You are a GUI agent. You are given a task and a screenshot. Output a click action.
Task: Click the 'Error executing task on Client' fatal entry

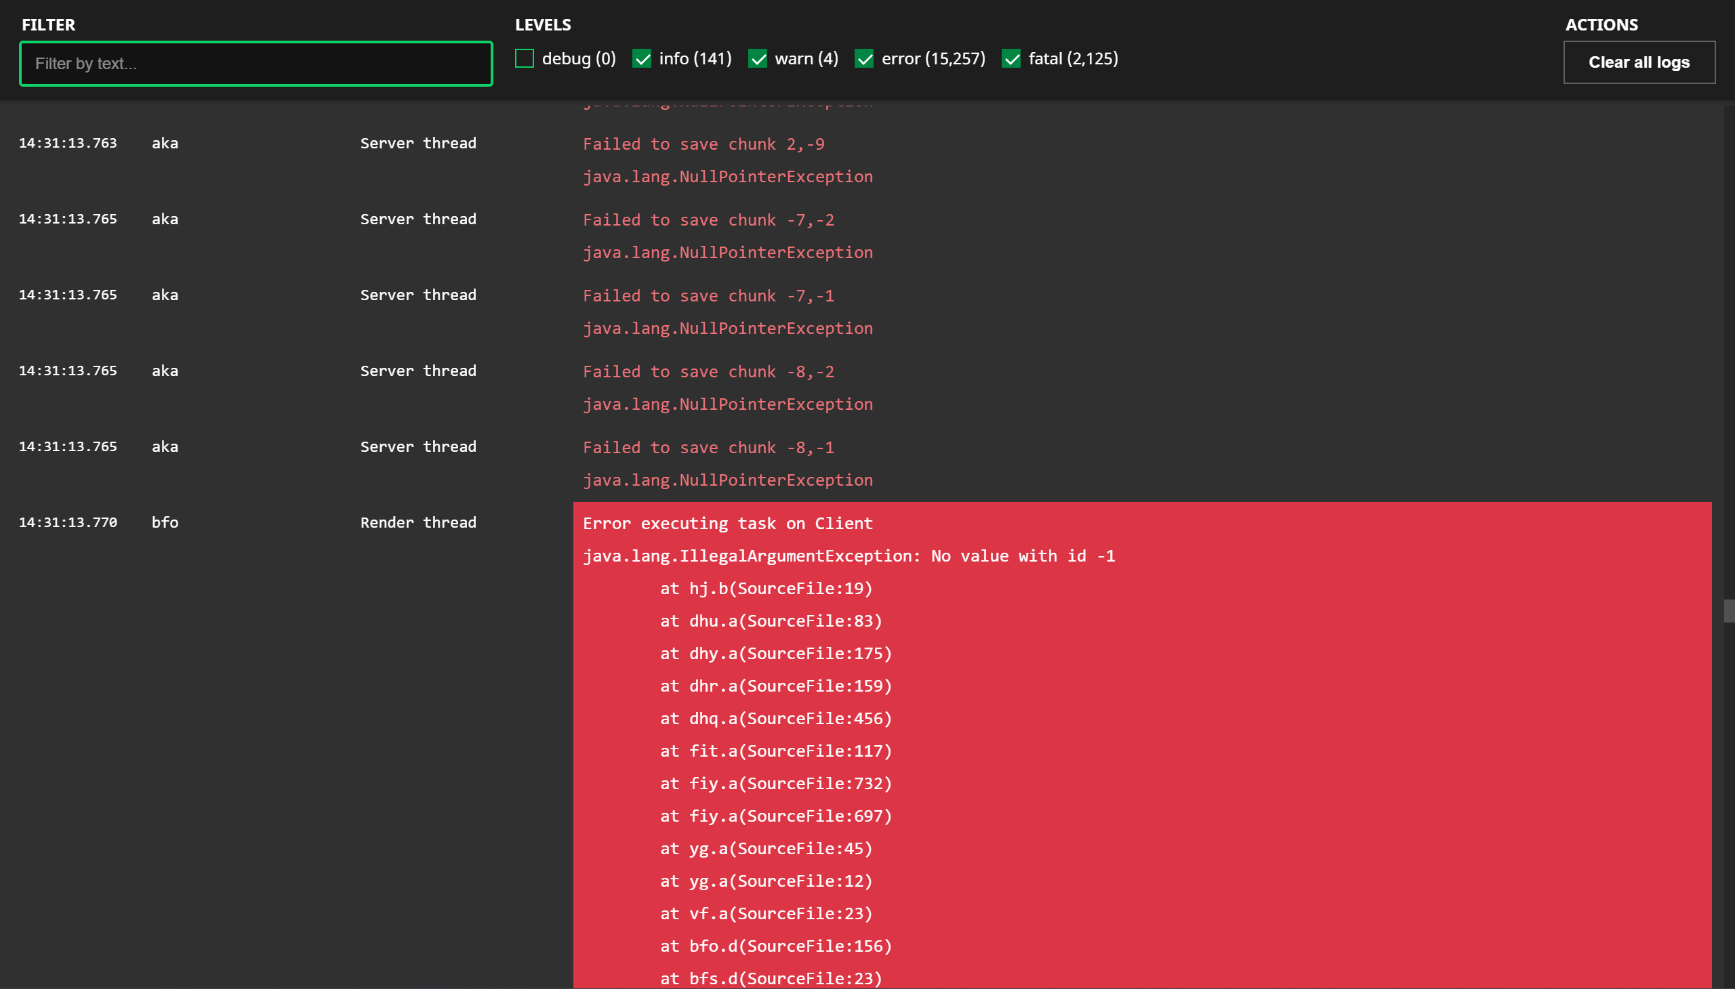click(727, 524)
